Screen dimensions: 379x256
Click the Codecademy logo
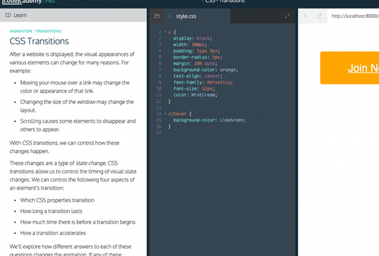click(22, 2)
